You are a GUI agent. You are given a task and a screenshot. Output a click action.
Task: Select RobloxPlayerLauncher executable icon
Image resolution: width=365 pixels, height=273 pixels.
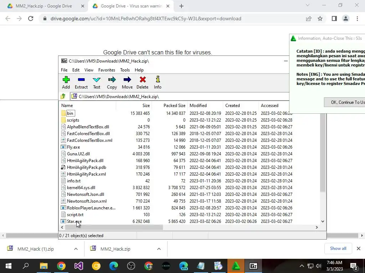pyautogui.click(x=63, y=208)
